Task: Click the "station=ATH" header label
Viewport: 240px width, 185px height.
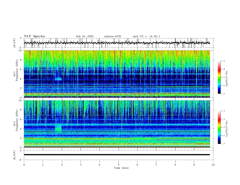Action: (112, 36)
